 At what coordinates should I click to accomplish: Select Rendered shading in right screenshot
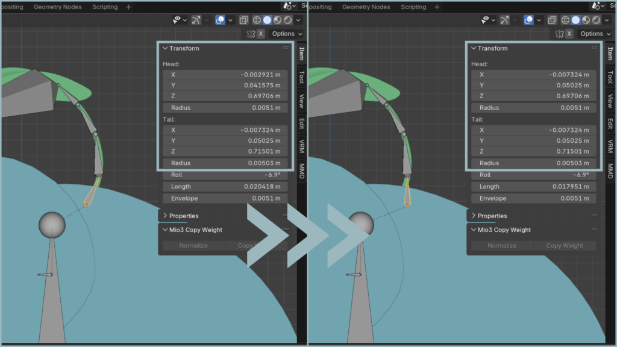(596, 20)
